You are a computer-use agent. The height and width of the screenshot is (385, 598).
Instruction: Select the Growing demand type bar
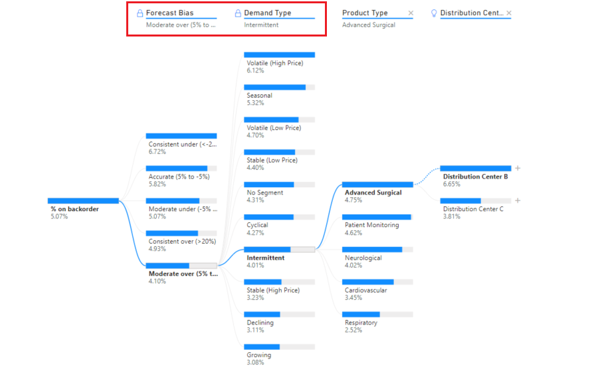click(279, 347)
